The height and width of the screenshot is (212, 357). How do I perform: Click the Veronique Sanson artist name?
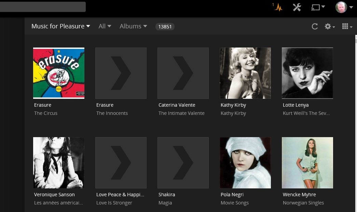54,195
